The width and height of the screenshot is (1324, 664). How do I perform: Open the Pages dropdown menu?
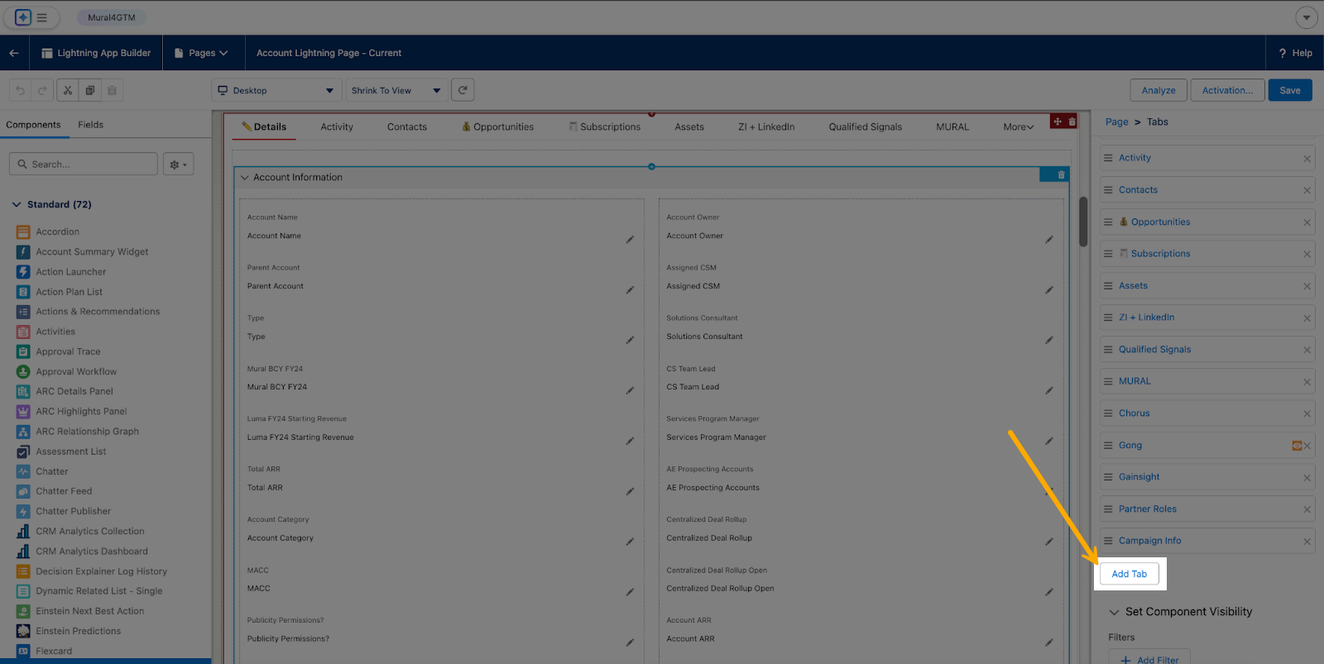tap(201, 53)
